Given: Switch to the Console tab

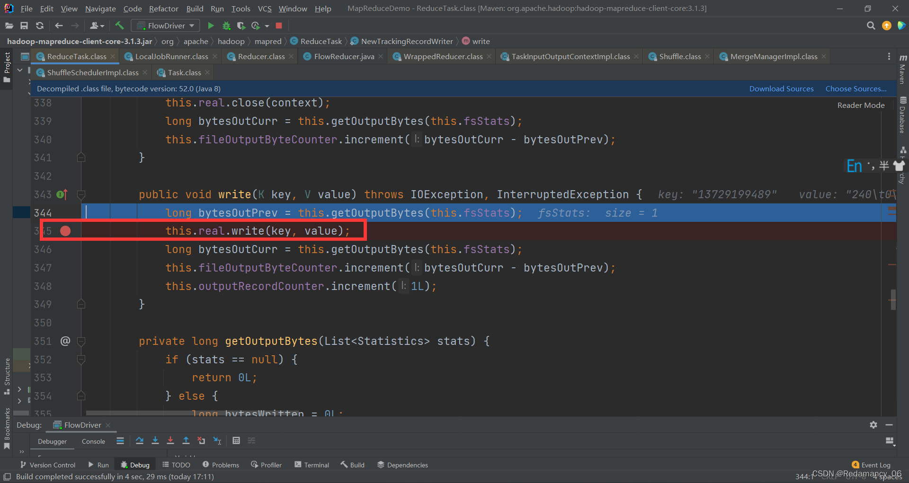Looking at the screenshot, I should point(93,441).
